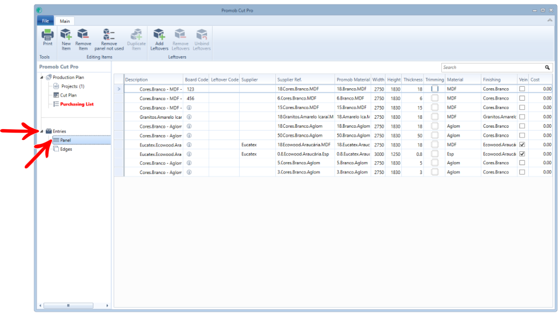Select Purchasing List in the tree
560x315 pixels.
coord(77,104)
